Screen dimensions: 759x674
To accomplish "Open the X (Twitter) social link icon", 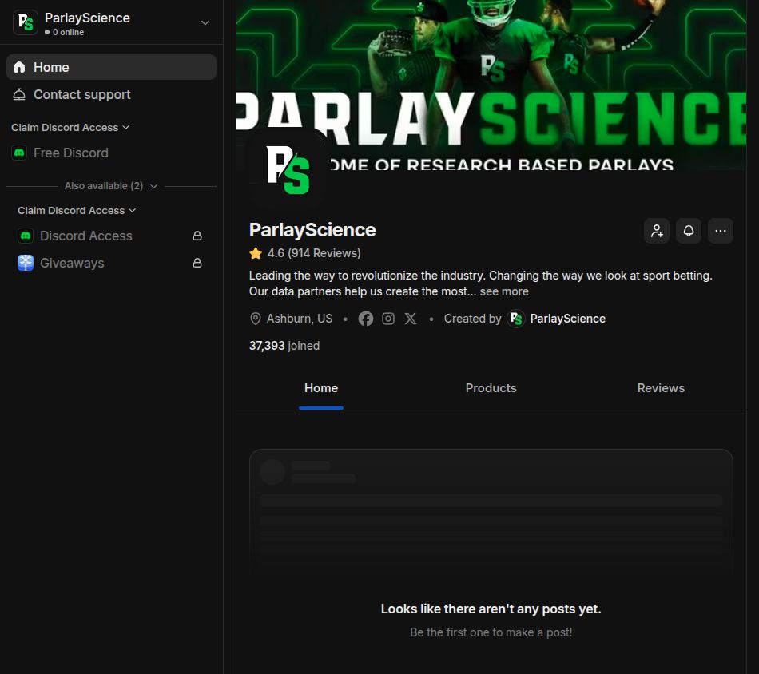I will pos(411,319).
